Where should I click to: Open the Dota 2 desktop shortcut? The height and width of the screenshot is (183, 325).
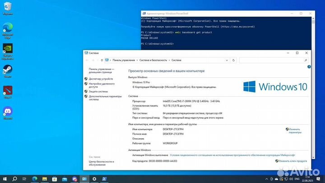(x=8, y=92)
